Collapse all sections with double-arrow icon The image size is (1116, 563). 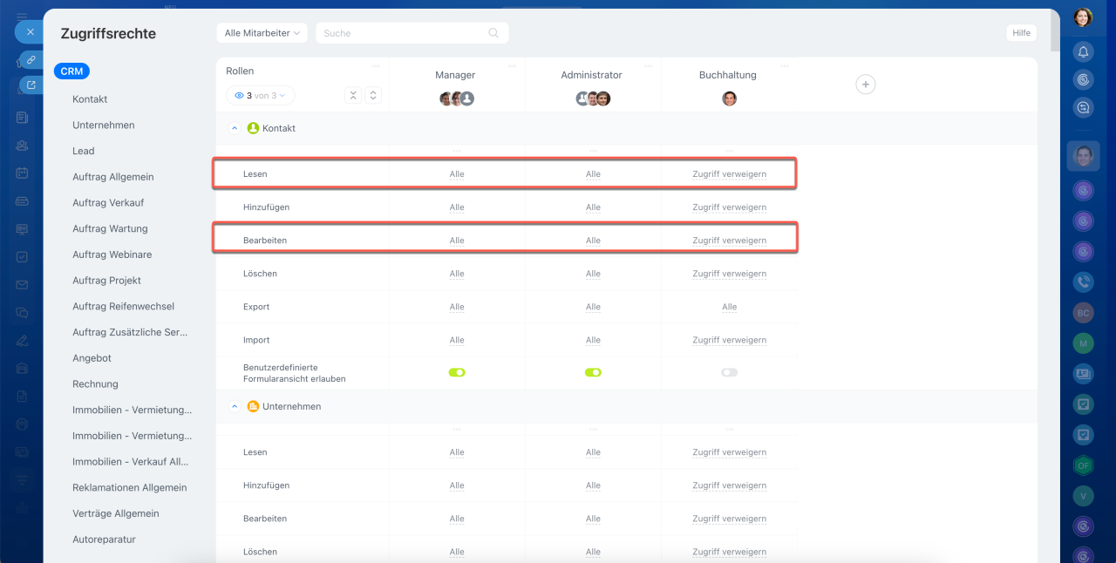(353, 96)
